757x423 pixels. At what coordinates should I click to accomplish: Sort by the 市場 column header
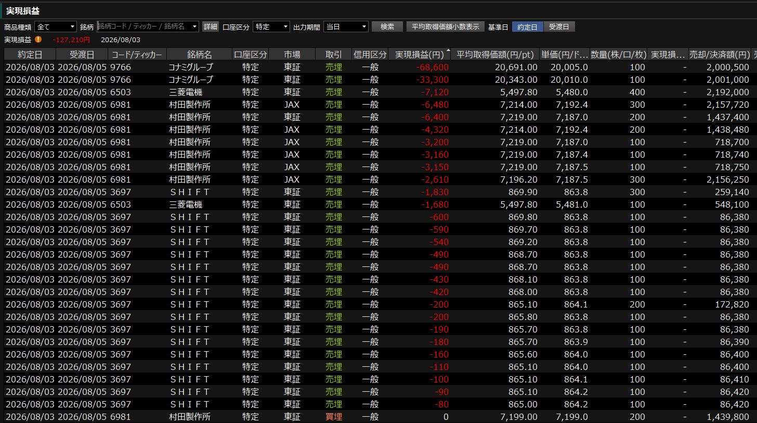[292, 54]
